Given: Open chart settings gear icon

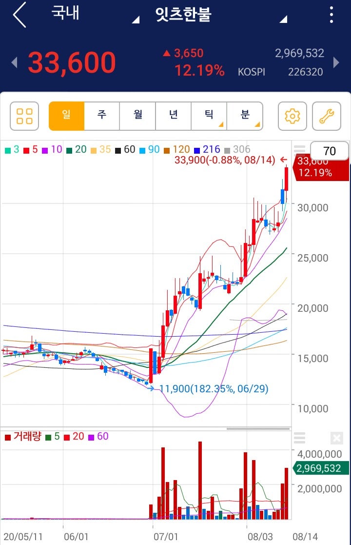Looking at the screenshot, I should coord(292,116).
